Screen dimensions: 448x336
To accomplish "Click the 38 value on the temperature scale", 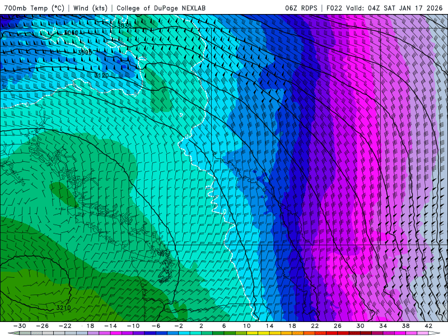I will click(x=405, y=326).
